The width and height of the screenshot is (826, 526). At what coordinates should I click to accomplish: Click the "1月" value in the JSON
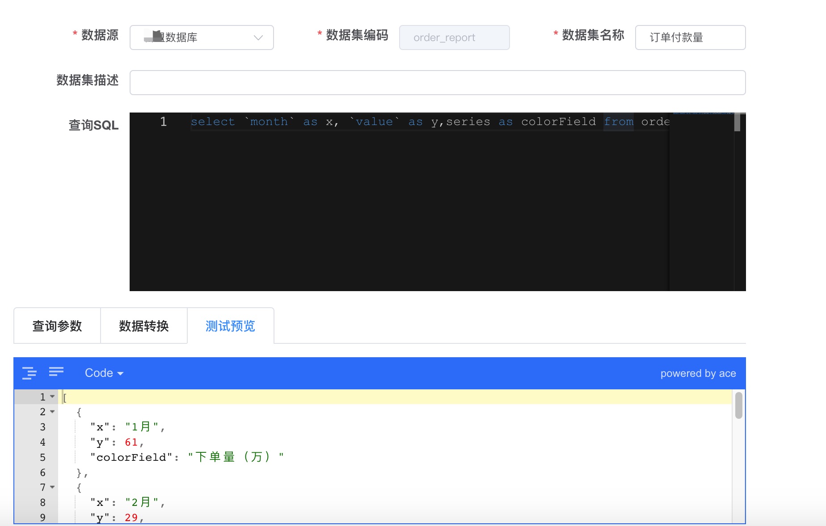tap(142, 427)
